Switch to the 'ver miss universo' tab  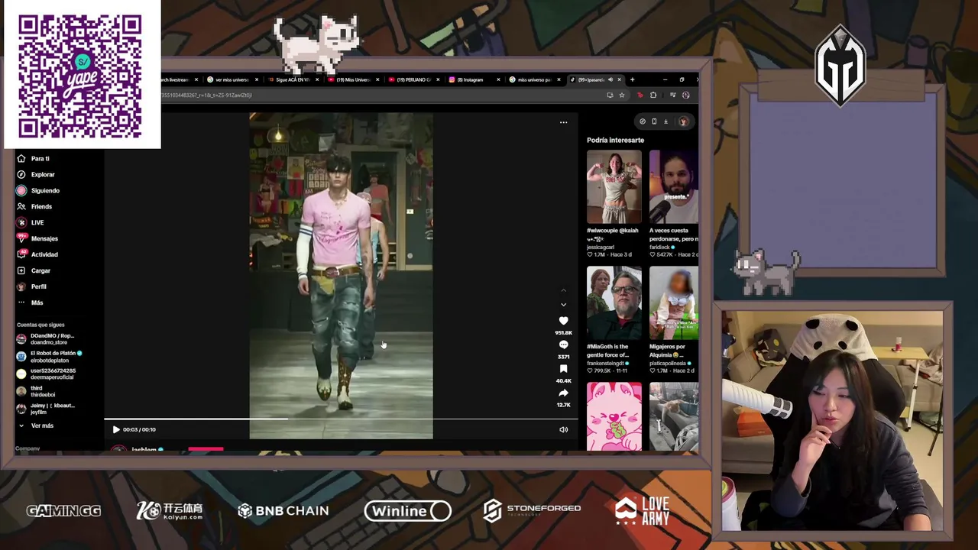(232, 79)
